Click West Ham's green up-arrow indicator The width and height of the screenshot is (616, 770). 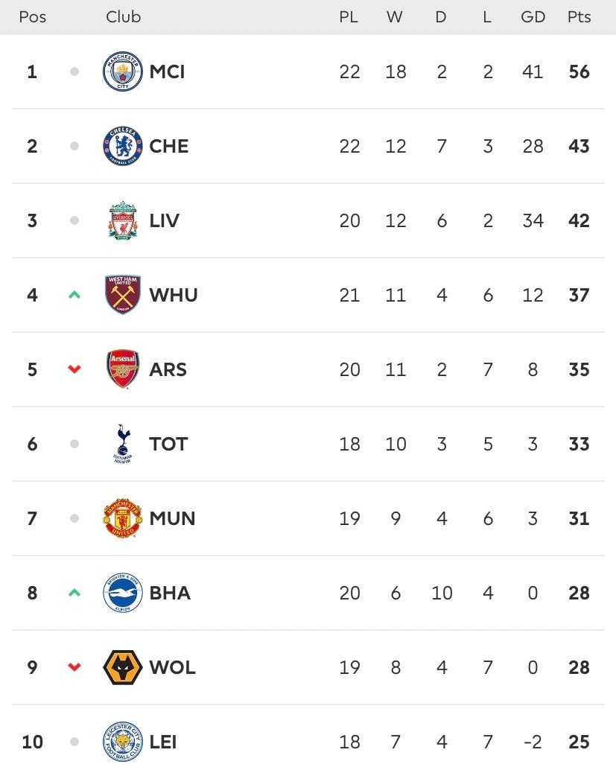pos(74,295)
